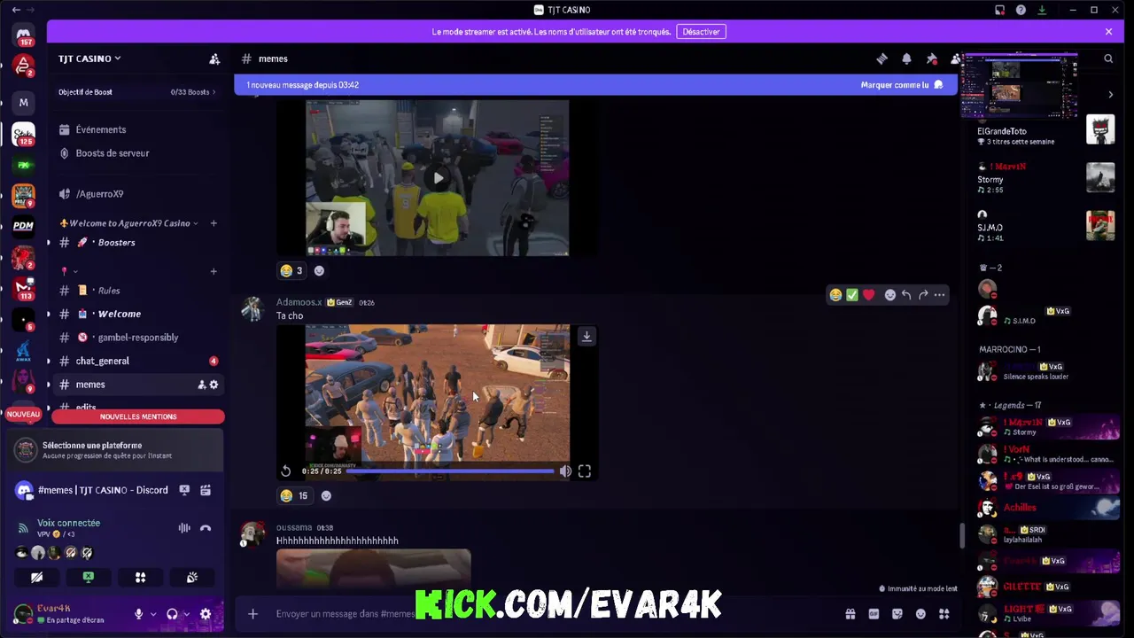Screen dimensions: 1134x638
Task: Add reaction under Ta cho message
Action: coord(326,496)
